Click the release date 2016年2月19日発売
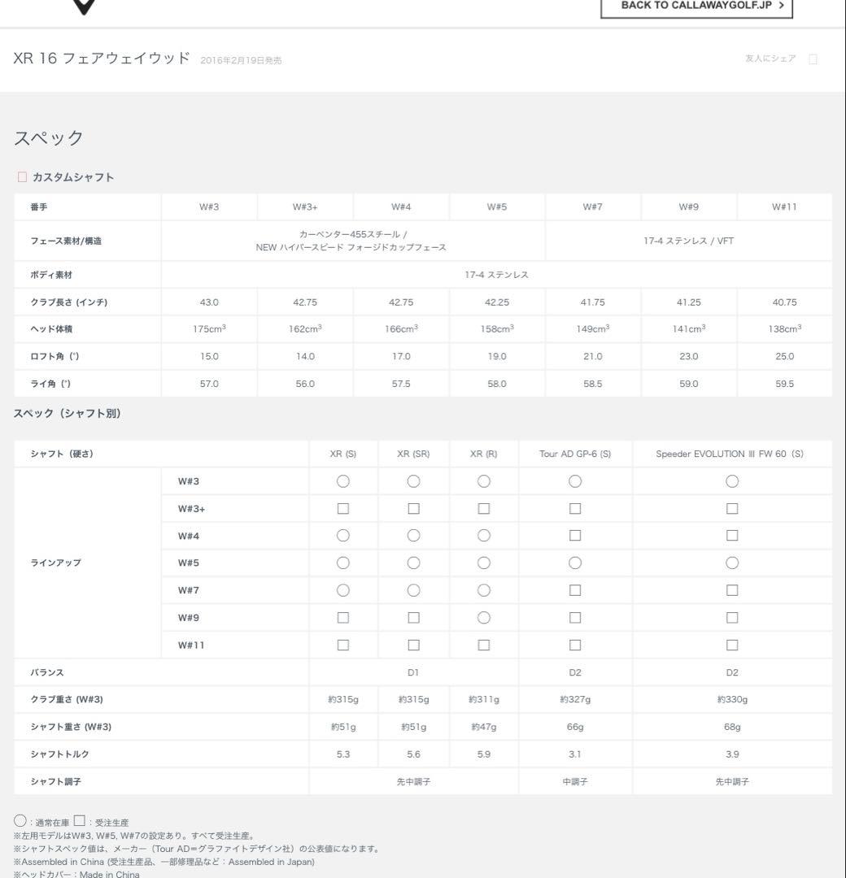The height and width of the screenshot is (878, 846). click(241, 60)
